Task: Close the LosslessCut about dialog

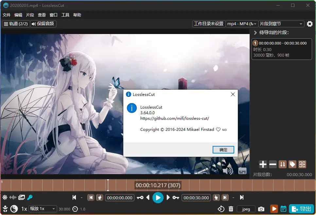Action: pos(233,94)
